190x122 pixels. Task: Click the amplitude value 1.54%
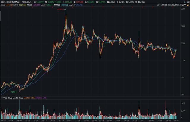pyautogui.click(x=131, y=2)
